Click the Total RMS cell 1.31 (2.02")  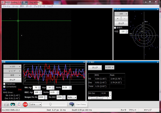(x=102, y=86)
